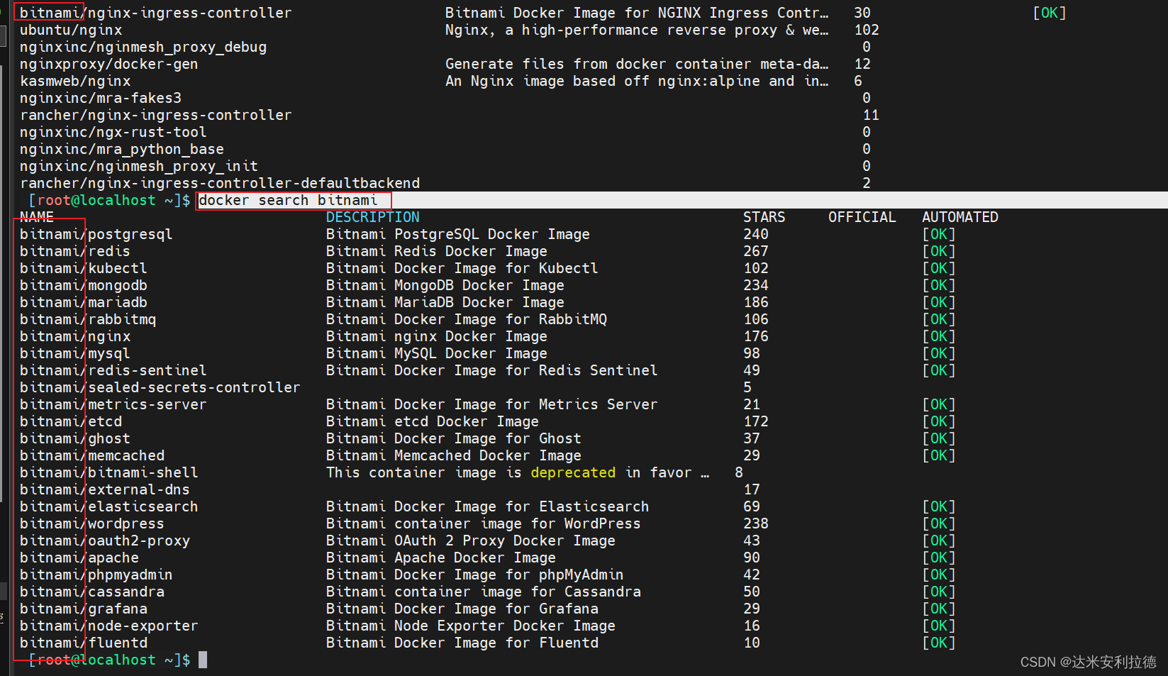Screen dimensions: 1168x676
Task: Click the 'docker search bitnami' command text
Action: (288, 200)
